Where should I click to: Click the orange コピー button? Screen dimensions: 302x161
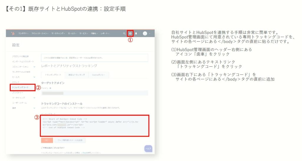coord(47,140)
